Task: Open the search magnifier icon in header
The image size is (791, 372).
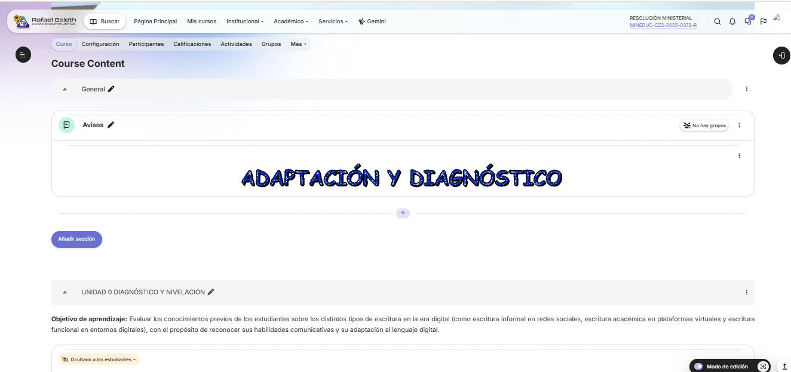Action: click(x=718, y=21)
